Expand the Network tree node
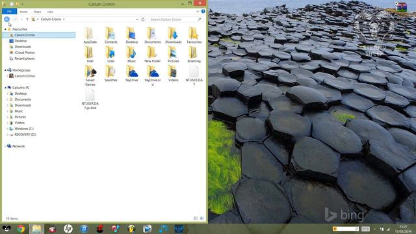The image size is (416, 234). pos(5,146)
